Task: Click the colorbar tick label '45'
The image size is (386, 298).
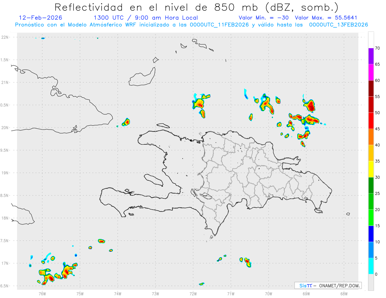Action: [x=378, y=129]
